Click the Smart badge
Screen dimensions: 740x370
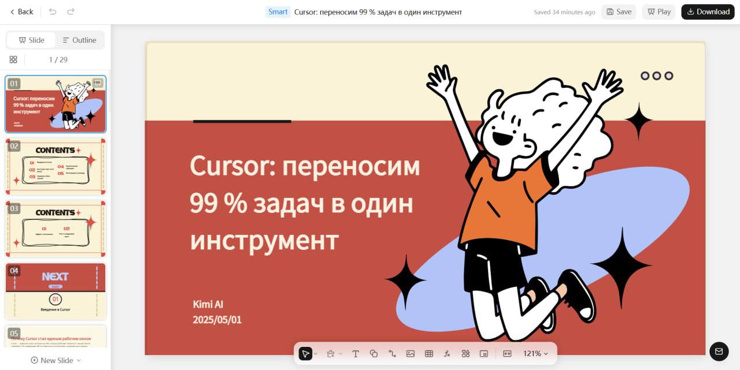(278, 12)
